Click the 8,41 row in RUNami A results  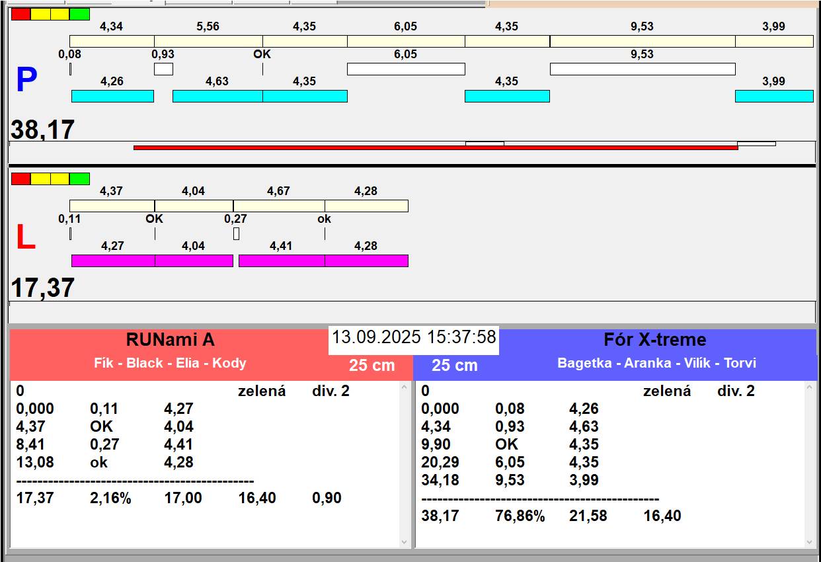click(105, 444)
